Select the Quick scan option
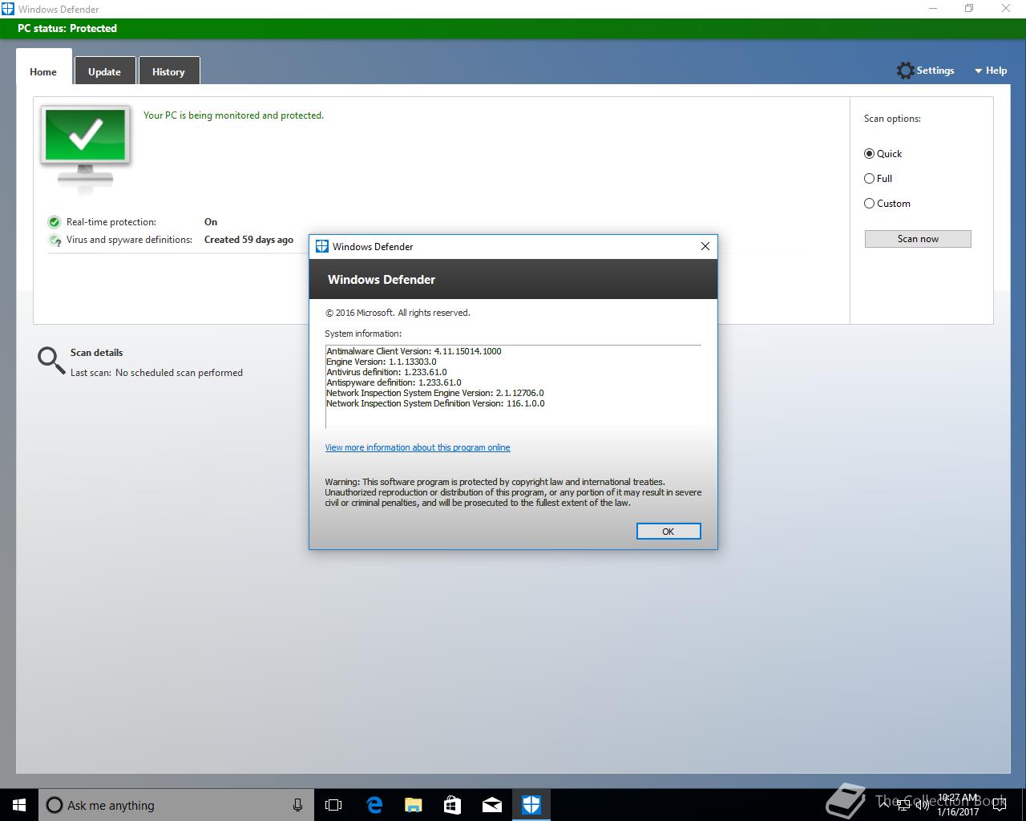 coord(883,153)
